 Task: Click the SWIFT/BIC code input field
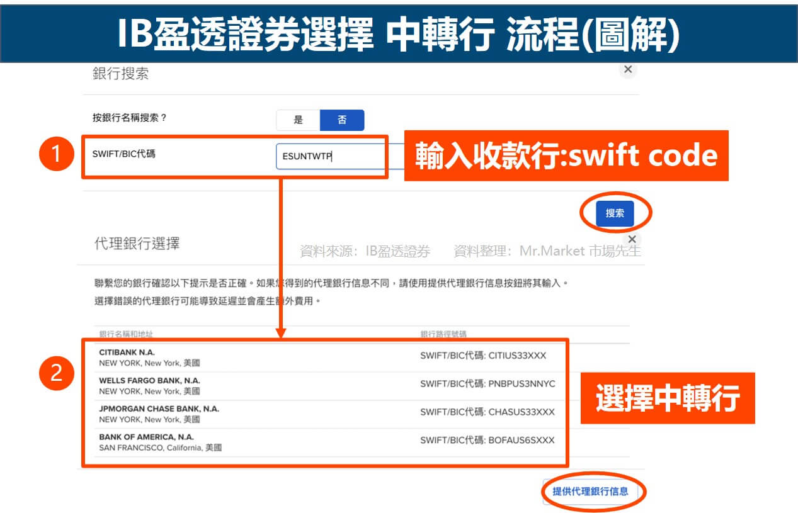(x=331, y=157)
